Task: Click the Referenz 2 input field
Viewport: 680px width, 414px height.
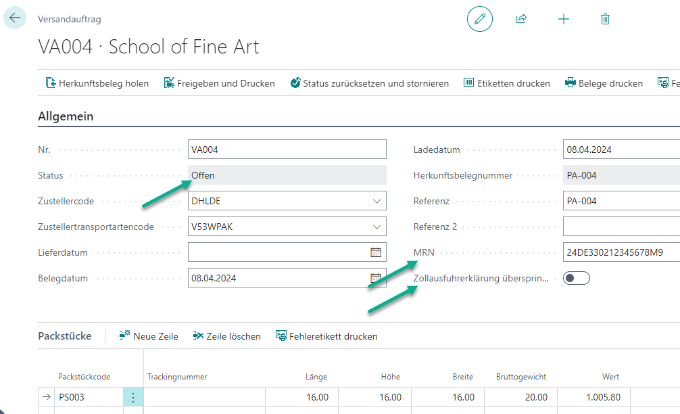Action: click(620, 227)
